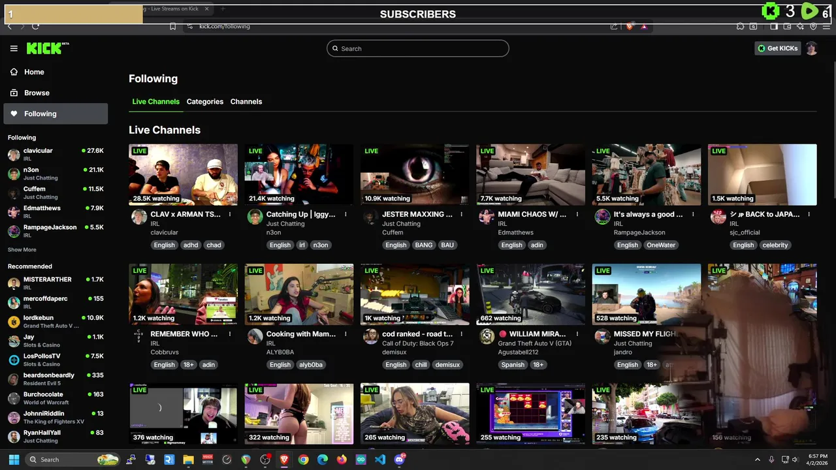Viewport: 836px width, 470px height.
Task: Open options menu for It's always a good stream
Action: click(x=693, y=214)
